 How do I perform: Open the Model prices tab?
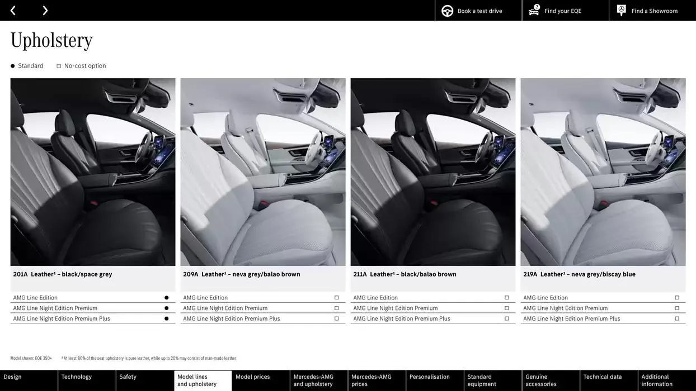(x=261, y=380)
